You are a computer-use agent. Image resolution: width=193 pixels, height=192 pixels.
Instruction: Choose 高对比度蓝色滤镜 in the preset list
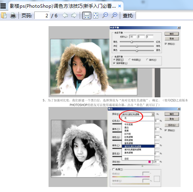138,150
